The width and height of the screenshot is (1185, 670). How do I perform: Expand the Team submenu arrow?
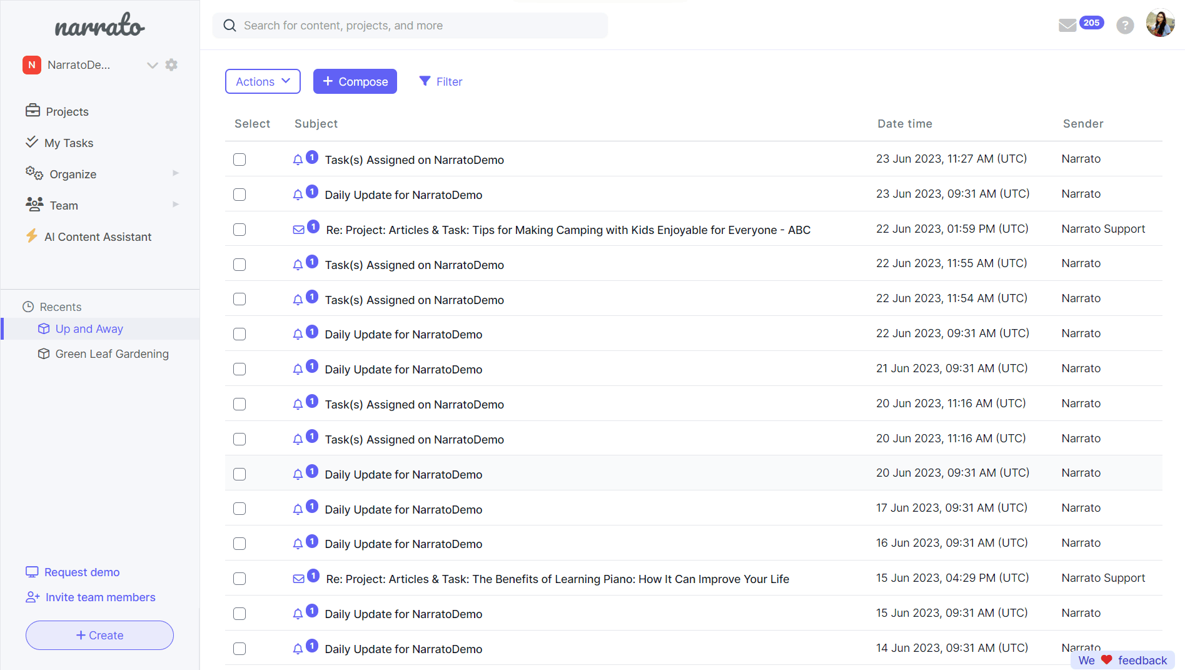tap(176, 205)
